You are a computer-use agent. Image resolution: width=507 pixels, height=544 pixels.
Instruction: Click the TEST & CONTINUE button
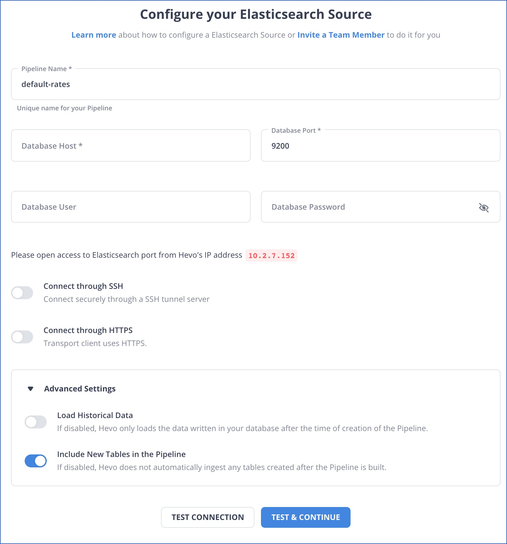click(x=306, y=517)
